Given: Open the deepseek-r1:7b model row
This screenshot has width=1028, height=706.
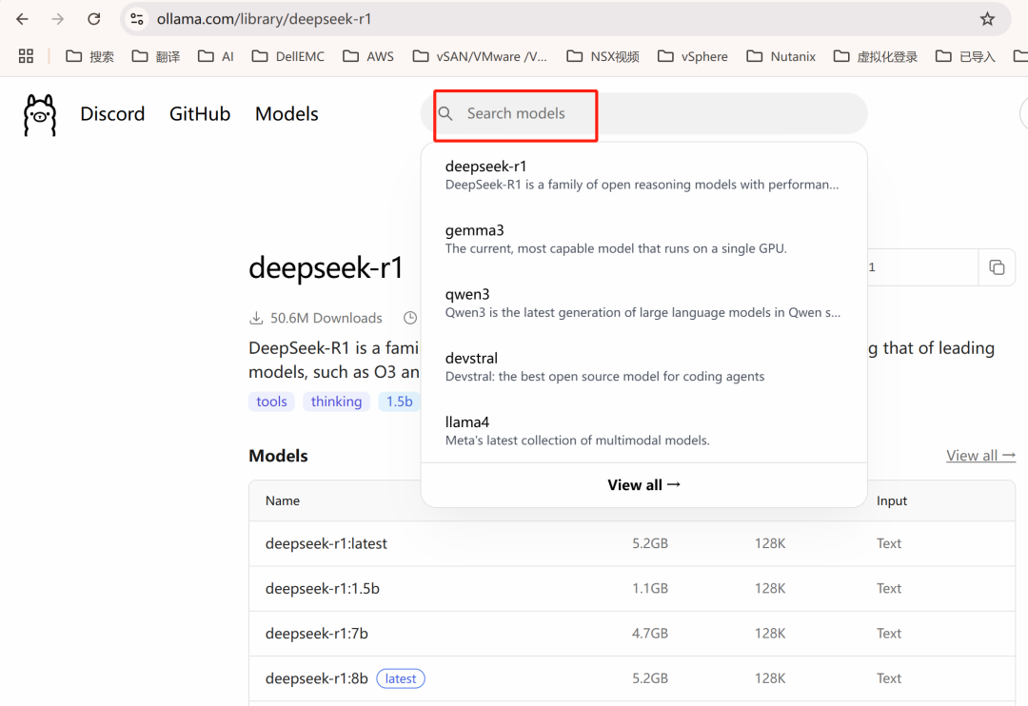Looking at the screenshot, I should click(632, 634).
